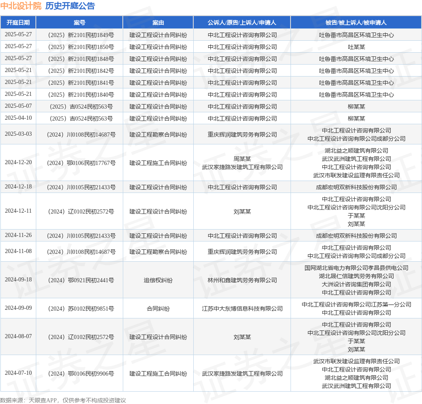Click 成都宏明双新科技股份有限公司 in 2024-12-18 row
Viewport: 422px width, 404px height.
coord(356,187)
